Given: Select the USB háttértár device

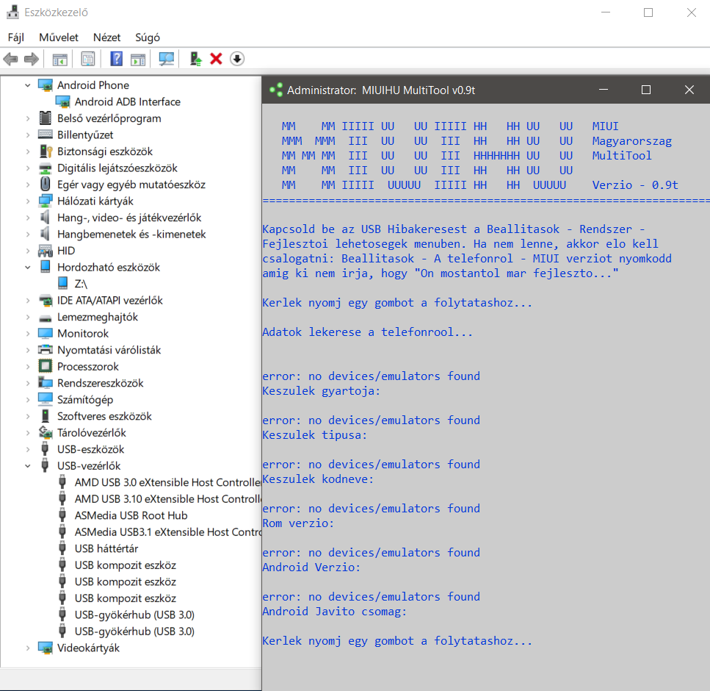Looking at the screenshot, I should (106, 548).
